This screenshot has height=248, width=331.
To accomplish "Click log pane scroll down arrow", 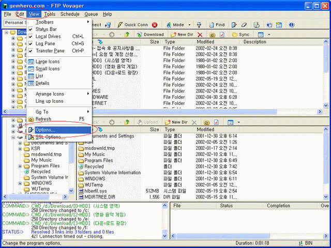I will coord(165,236).
